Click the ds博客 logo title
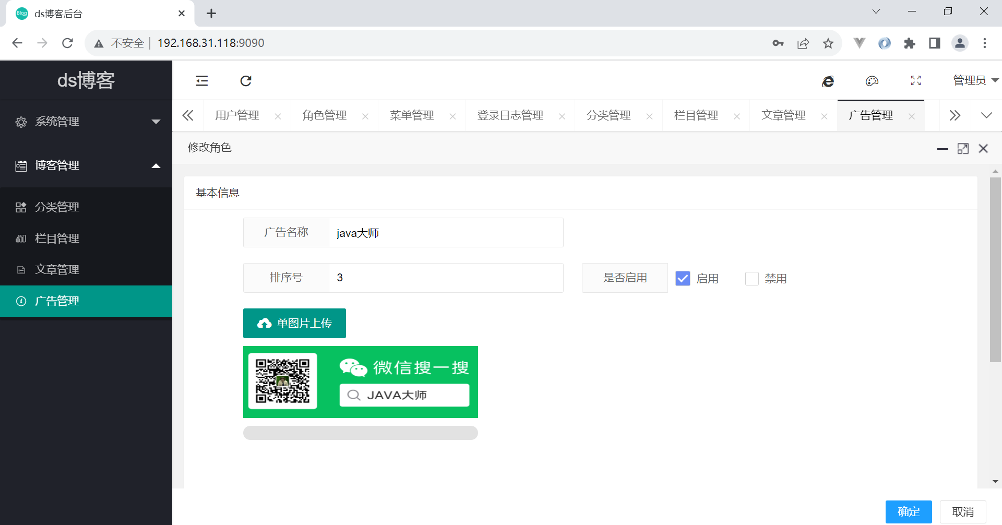The width and height of the screenshot is (1002, 525). [x=86, y=80]
